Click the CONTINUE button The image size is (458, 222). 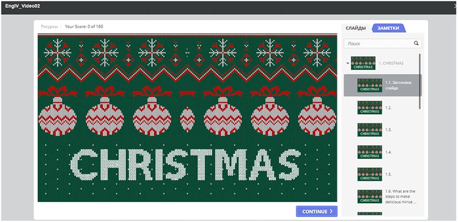(x=316, y=211)
